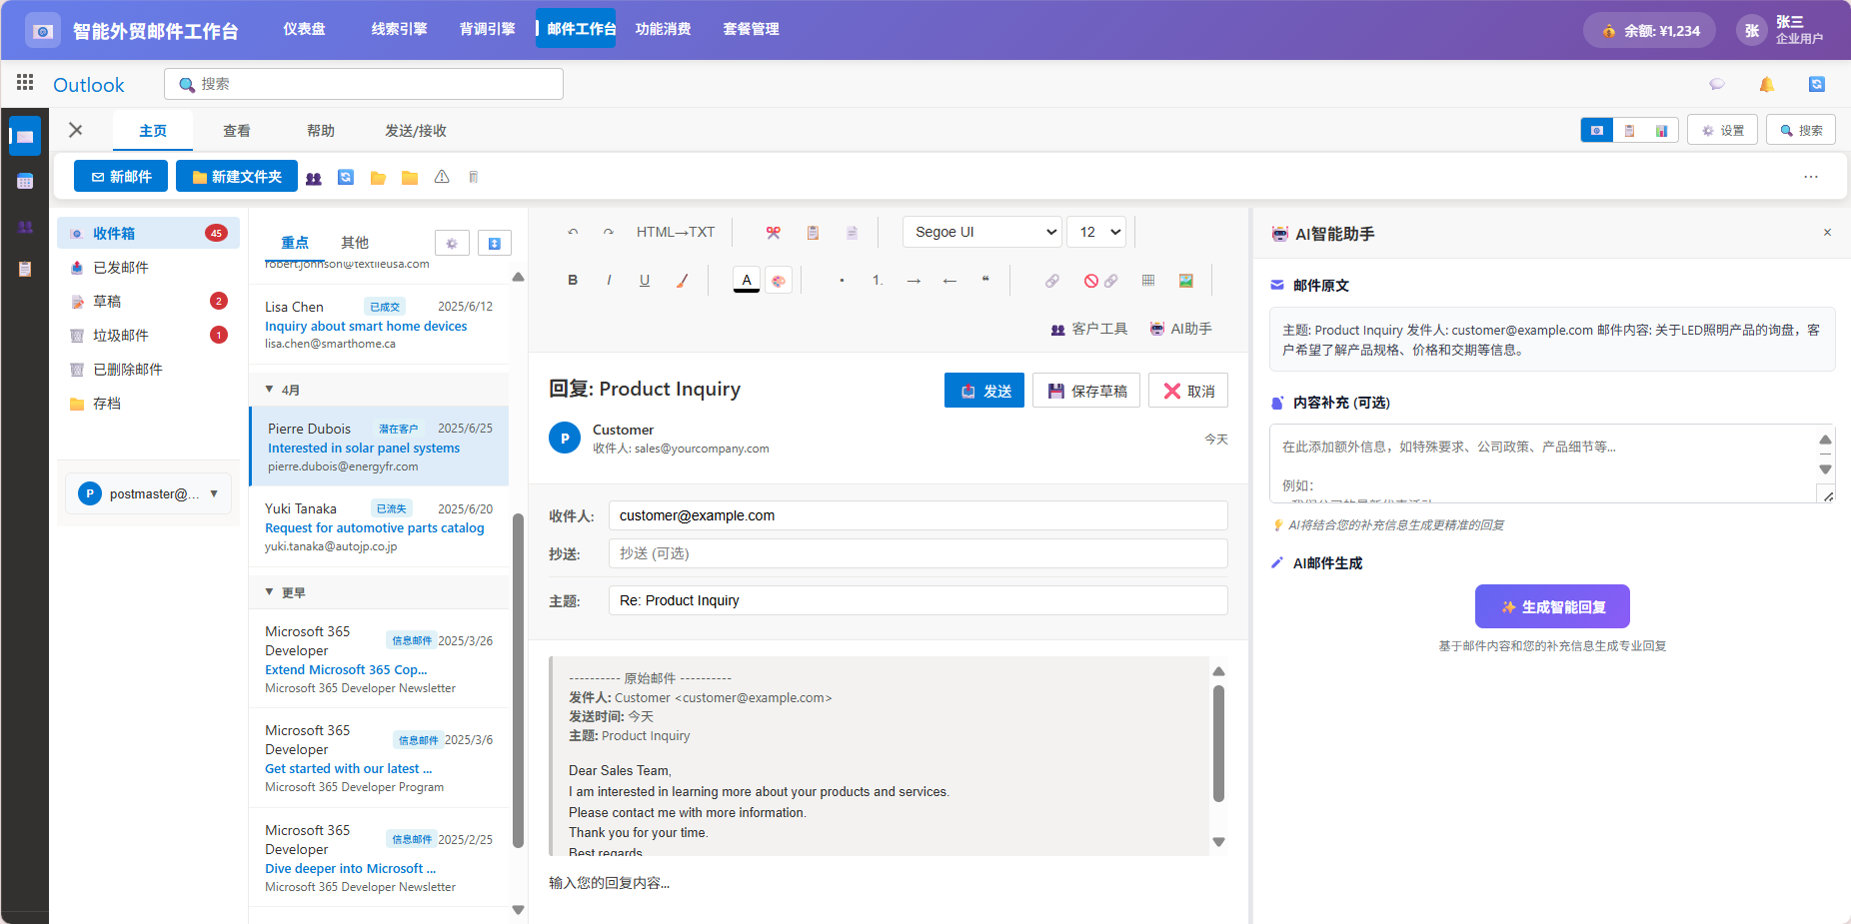Toggle bold formatting
This screenshot has width=1851, height=924.
[x=573, y=281]
